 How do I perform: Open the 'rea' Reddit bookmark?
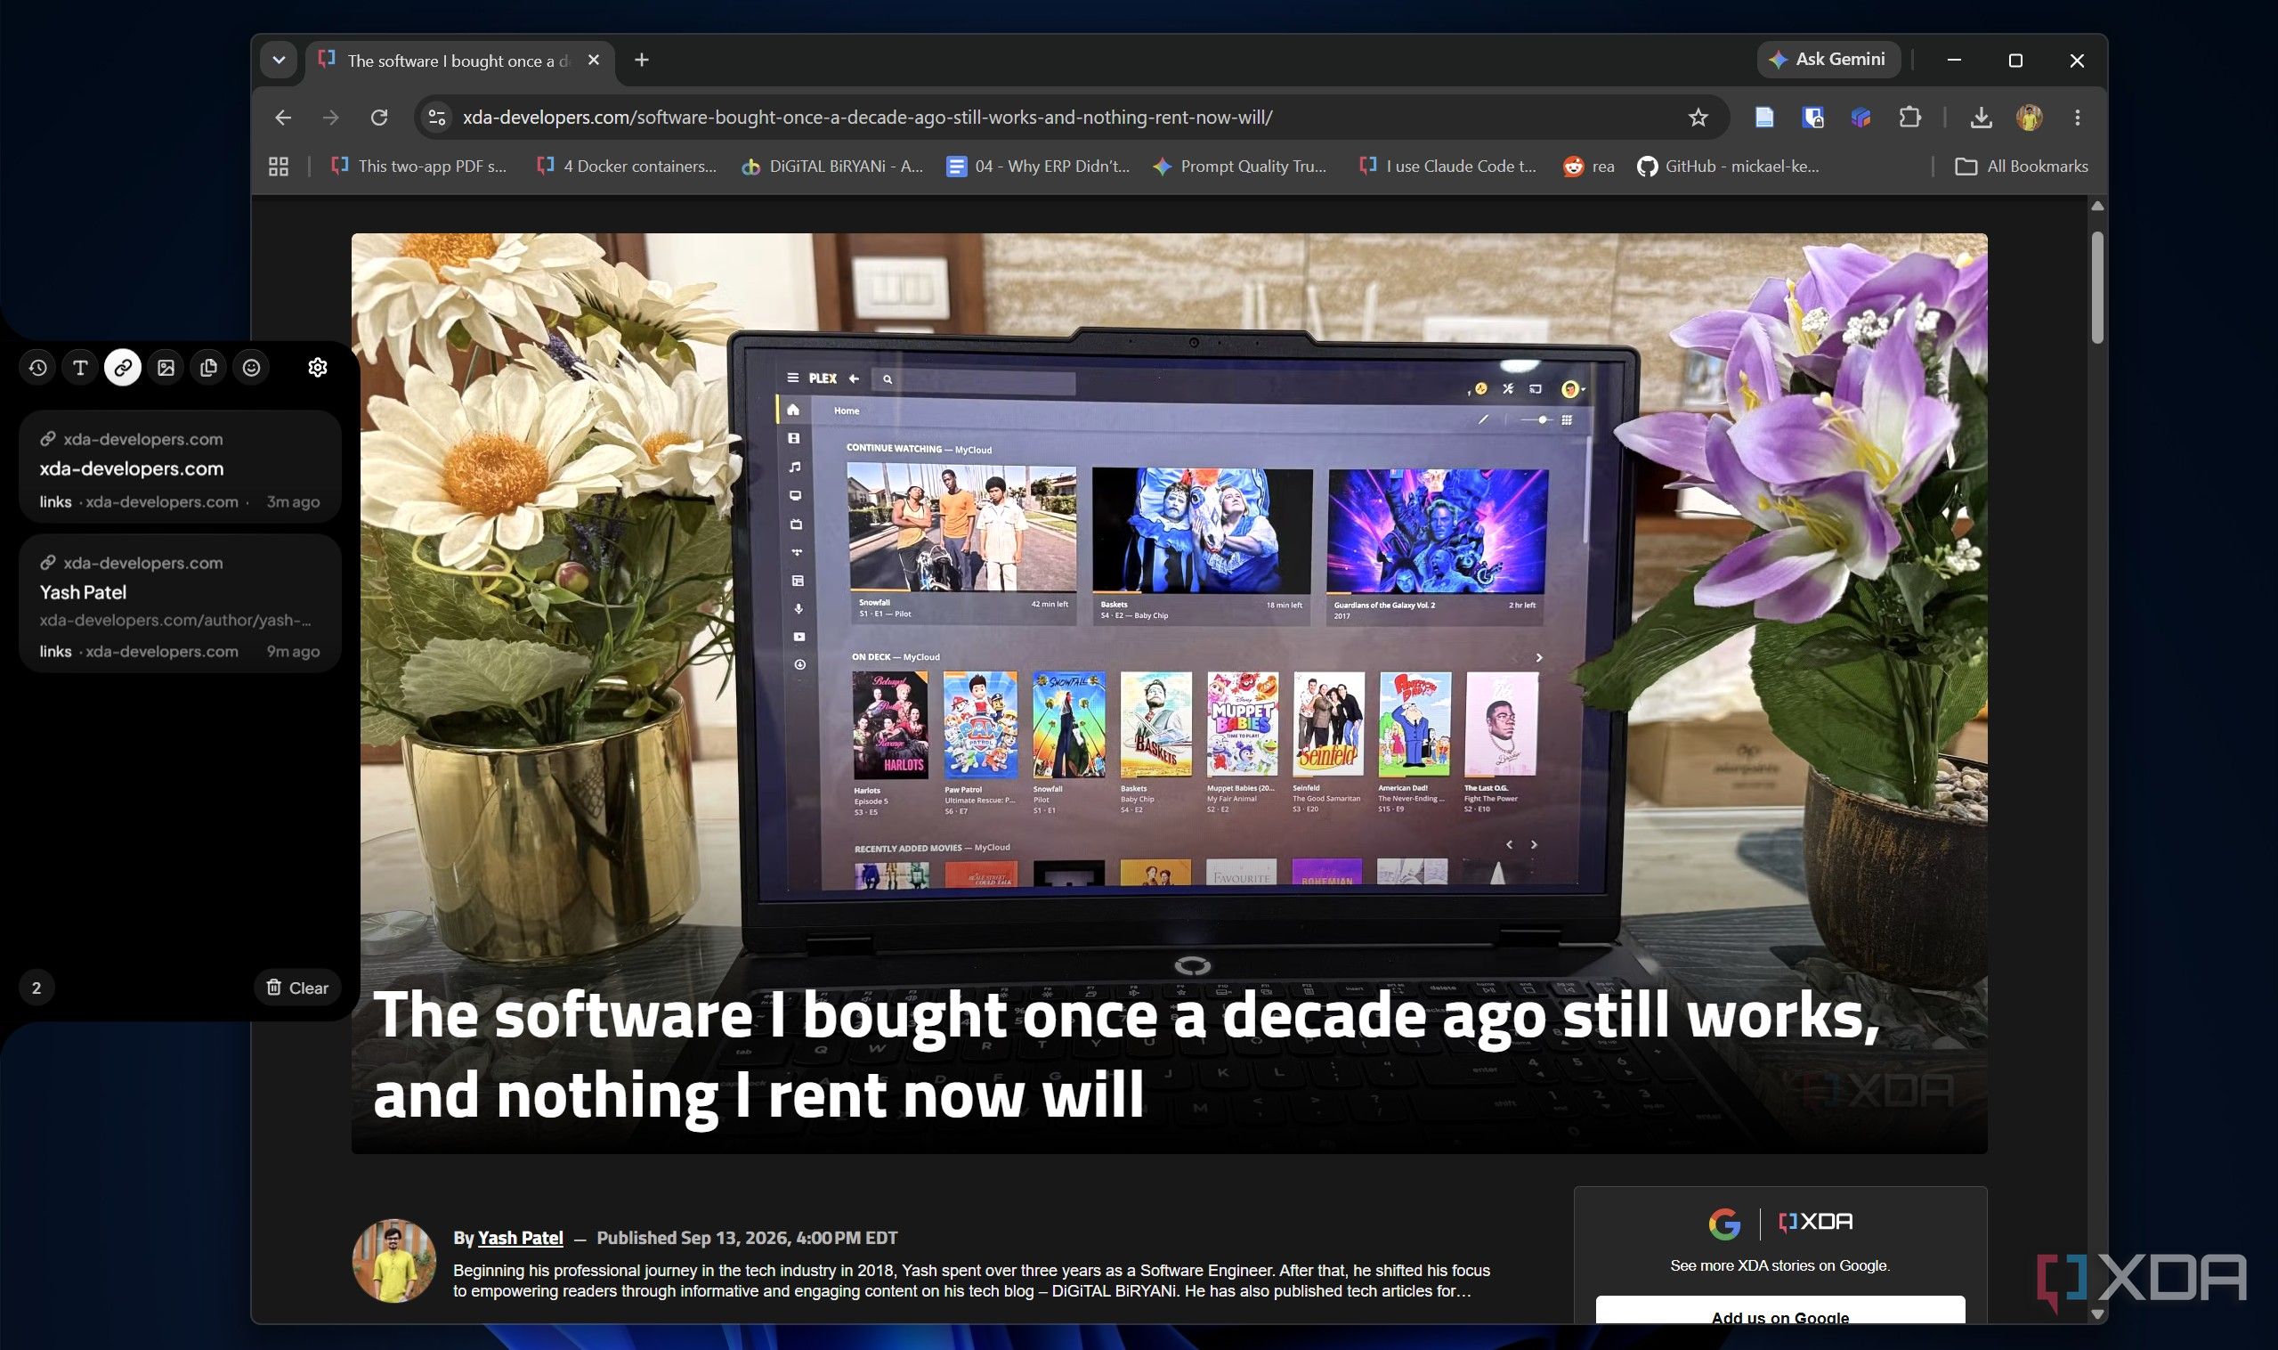point(1589,167)
